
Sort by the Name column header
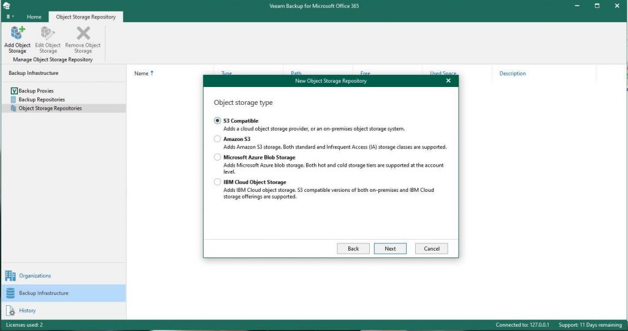(141, 74)
